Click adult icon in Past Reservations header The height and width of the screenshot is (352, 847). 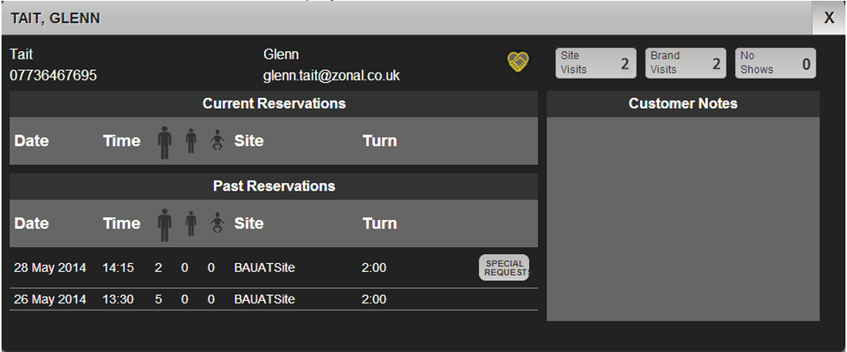pos(164,225)
